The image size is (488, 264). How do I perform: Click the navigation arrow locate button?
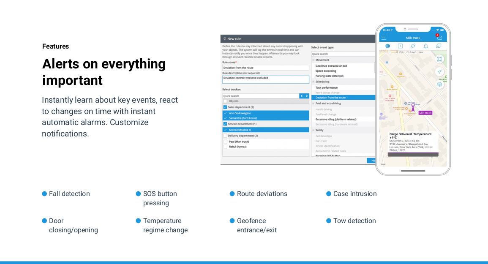pos(439,72)
